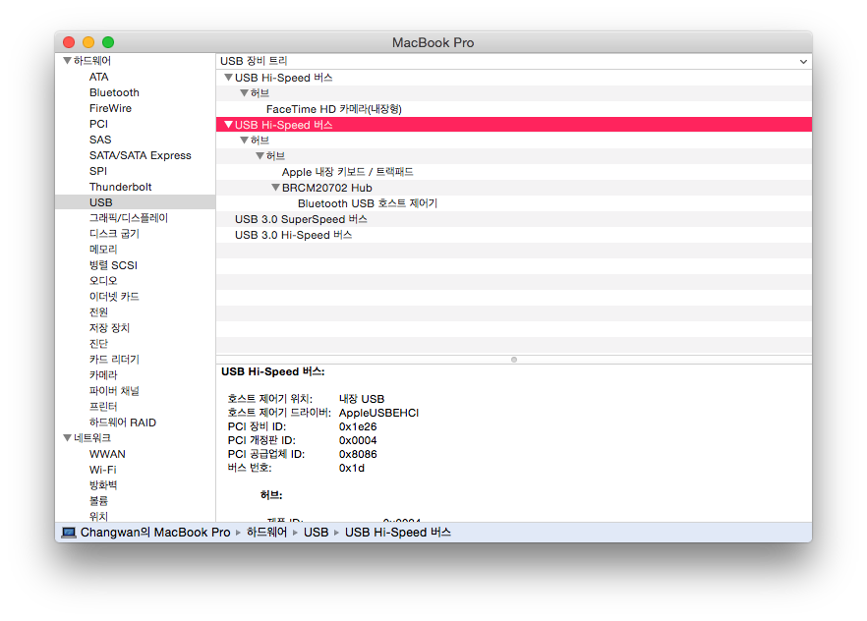Collapse the 허브 directly above Apple 내장 키보드
867x621 pixels.
(x=260, y=156)
